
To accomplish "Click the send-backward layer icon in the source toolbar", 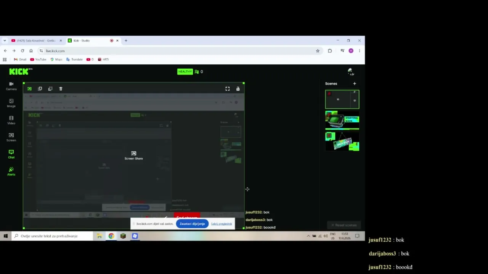I will tap(50, 89).
